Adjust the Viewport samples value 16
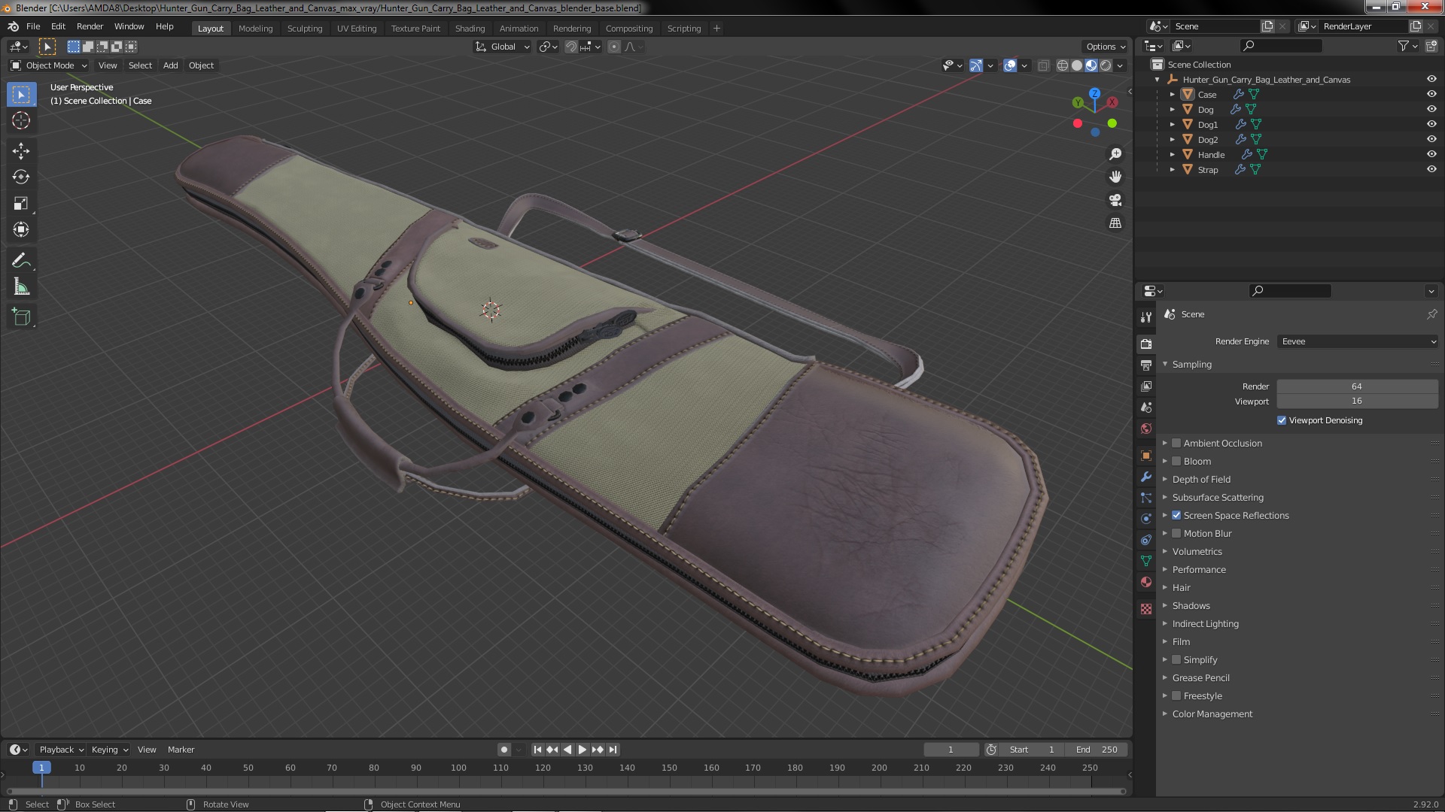 (1357, 401)
